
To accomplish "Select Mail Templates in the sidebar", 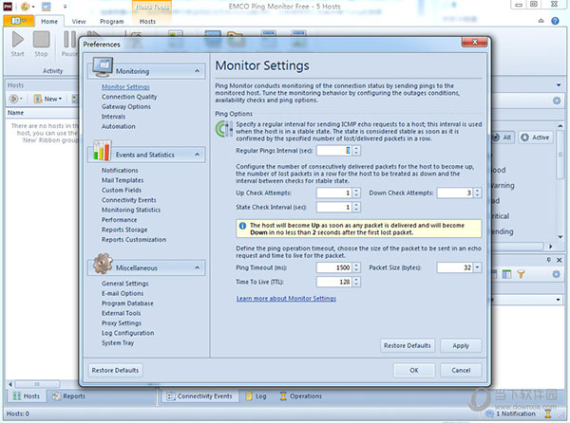I will tap(123, 180).
